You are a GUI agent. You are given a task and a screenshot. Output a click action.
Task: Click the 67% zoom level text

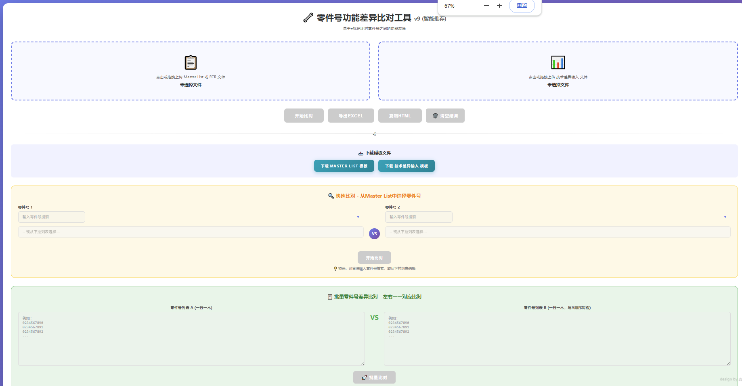(x=449, y=6)
